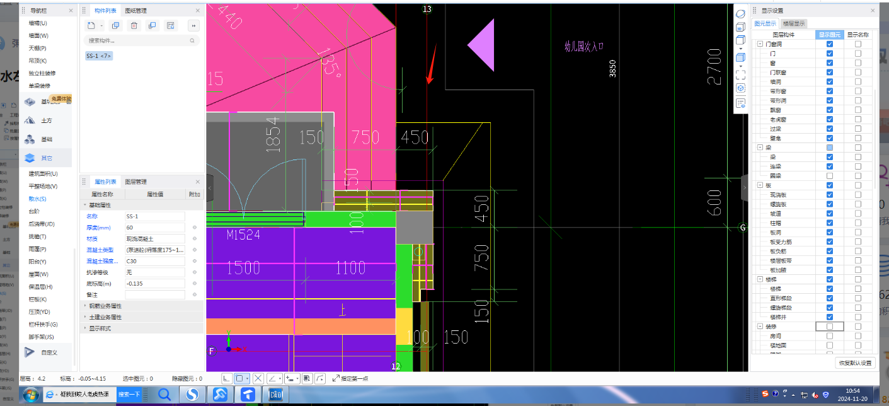Click the 厚度(mm) value field
Screen dimensions: 889x406
(x=155, y=228)
